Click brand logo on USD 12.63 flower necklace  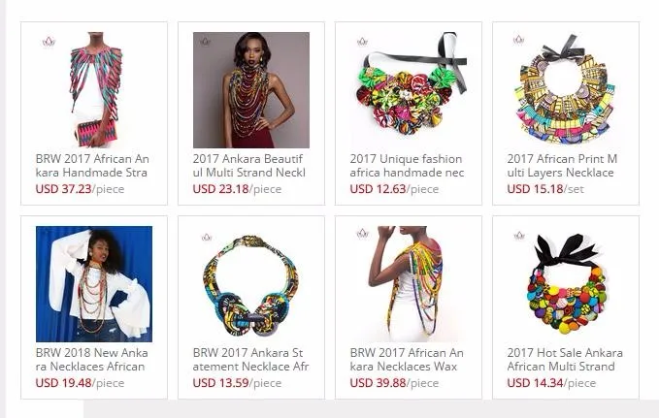362,42
